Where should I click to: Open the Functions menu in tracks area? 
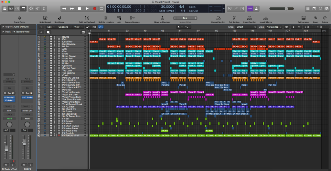click(65, 27)
